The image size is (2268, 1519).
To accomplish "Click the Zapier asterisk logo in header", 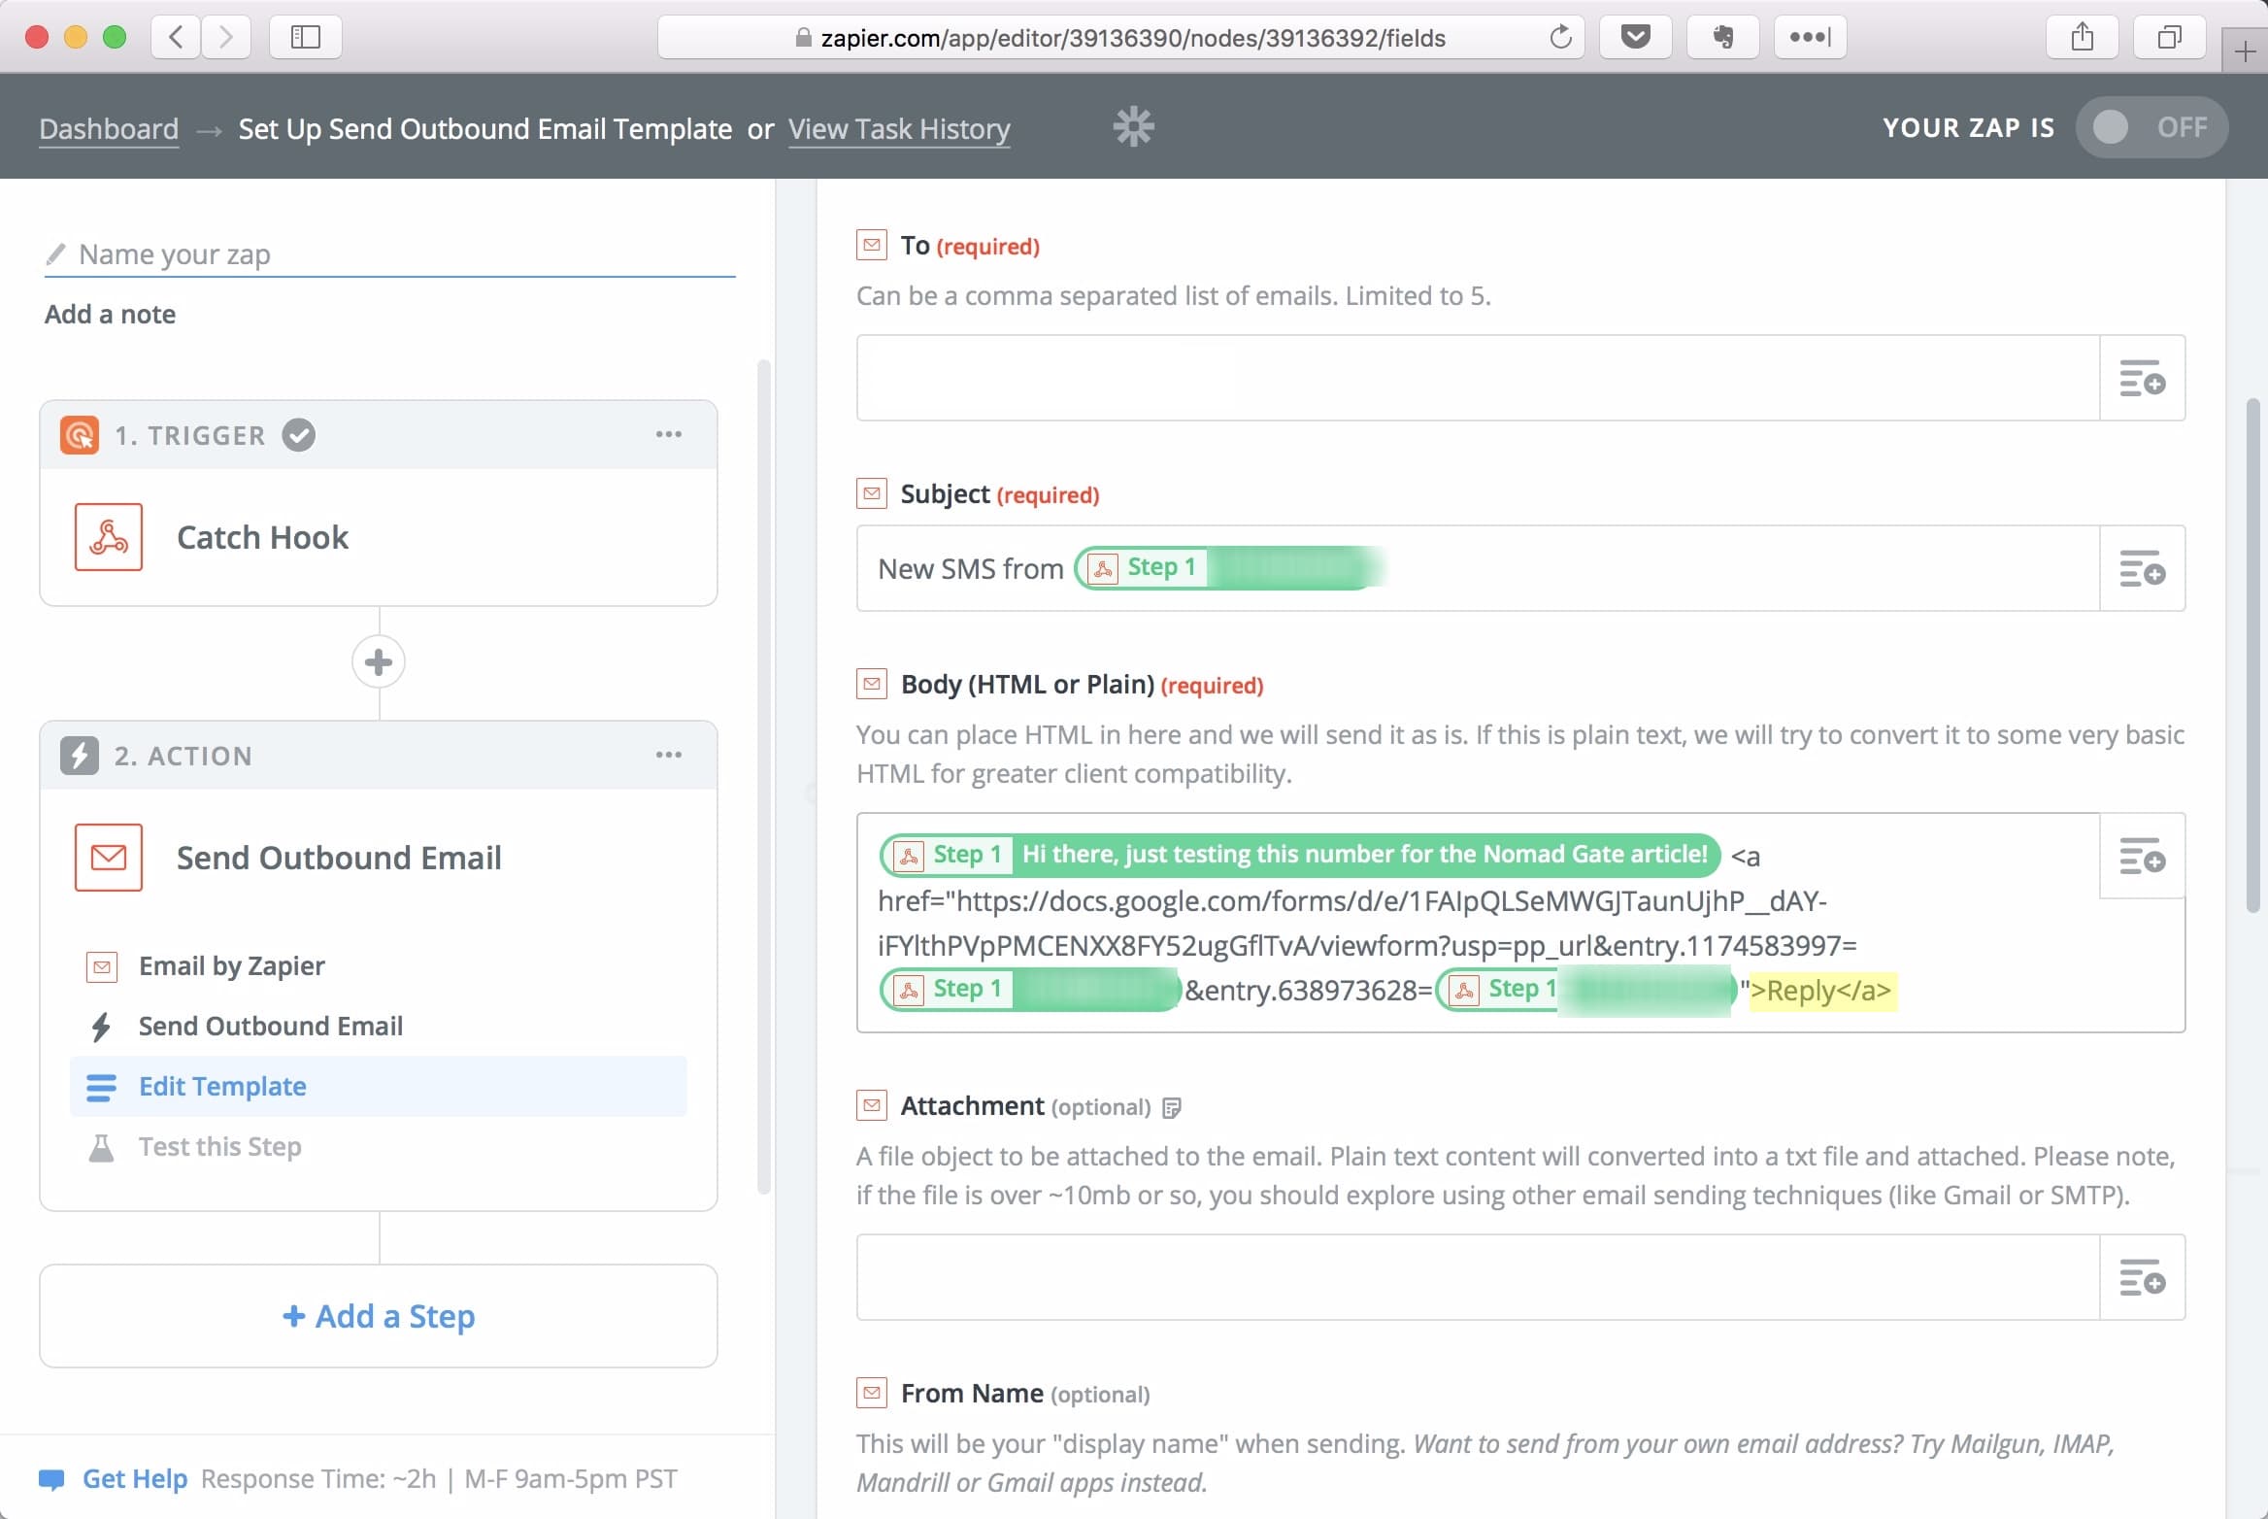I will pos(1133,127).
